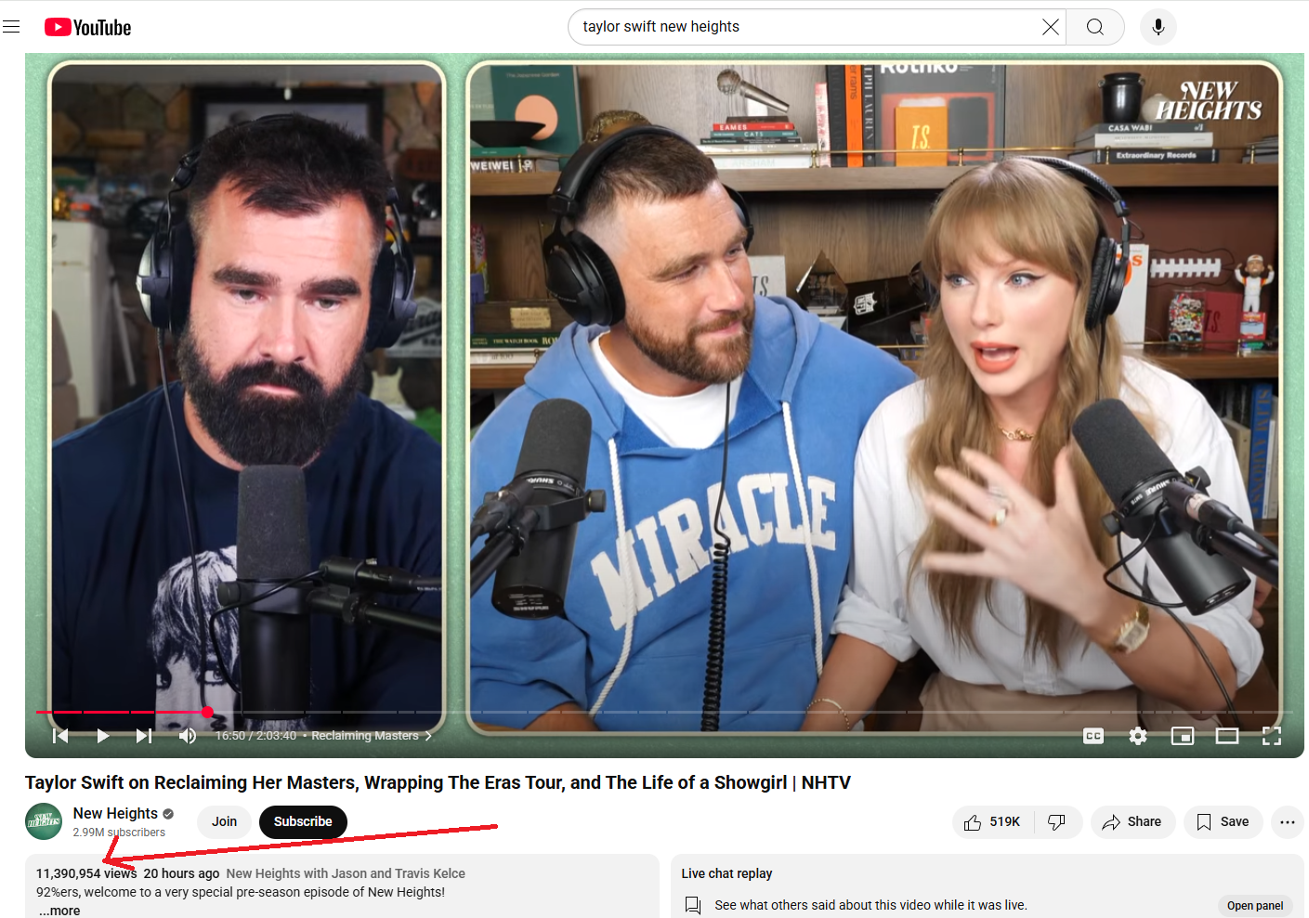Switch to miniplayer mode
The width and height of the screenshot is (1309, 918).
click(x=1183, y=736)
